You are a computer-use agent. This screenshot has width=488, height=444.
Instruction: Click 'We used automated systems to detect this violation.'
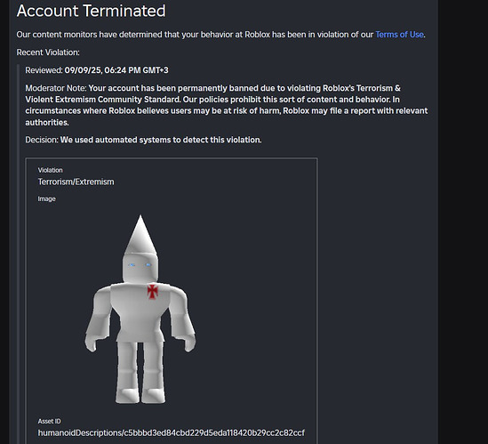pyautogui.click(x=161, y=140)
